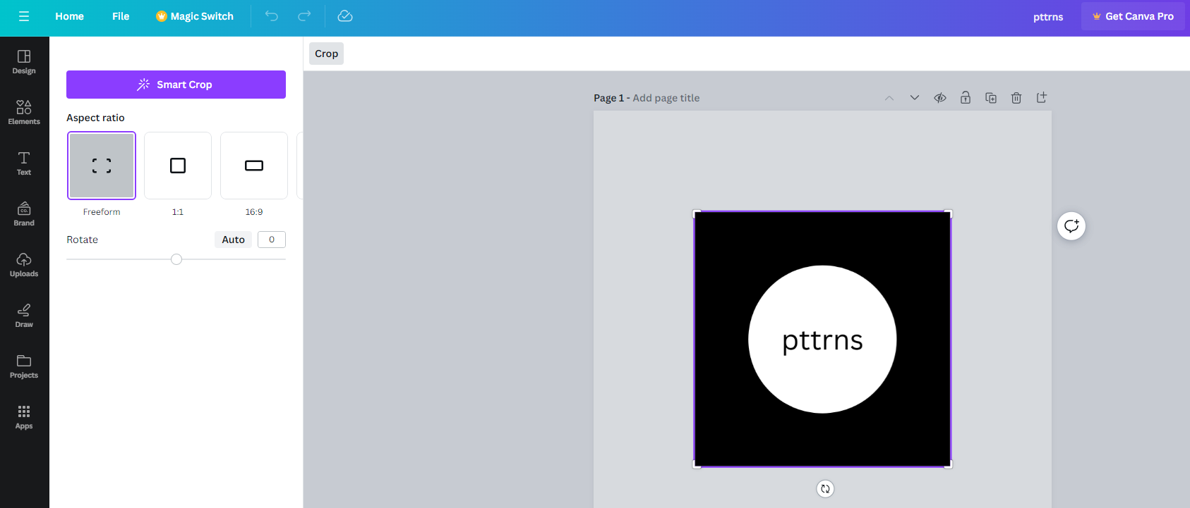Open the Uploads side panel
The image size is (1190, 508).
24,265
